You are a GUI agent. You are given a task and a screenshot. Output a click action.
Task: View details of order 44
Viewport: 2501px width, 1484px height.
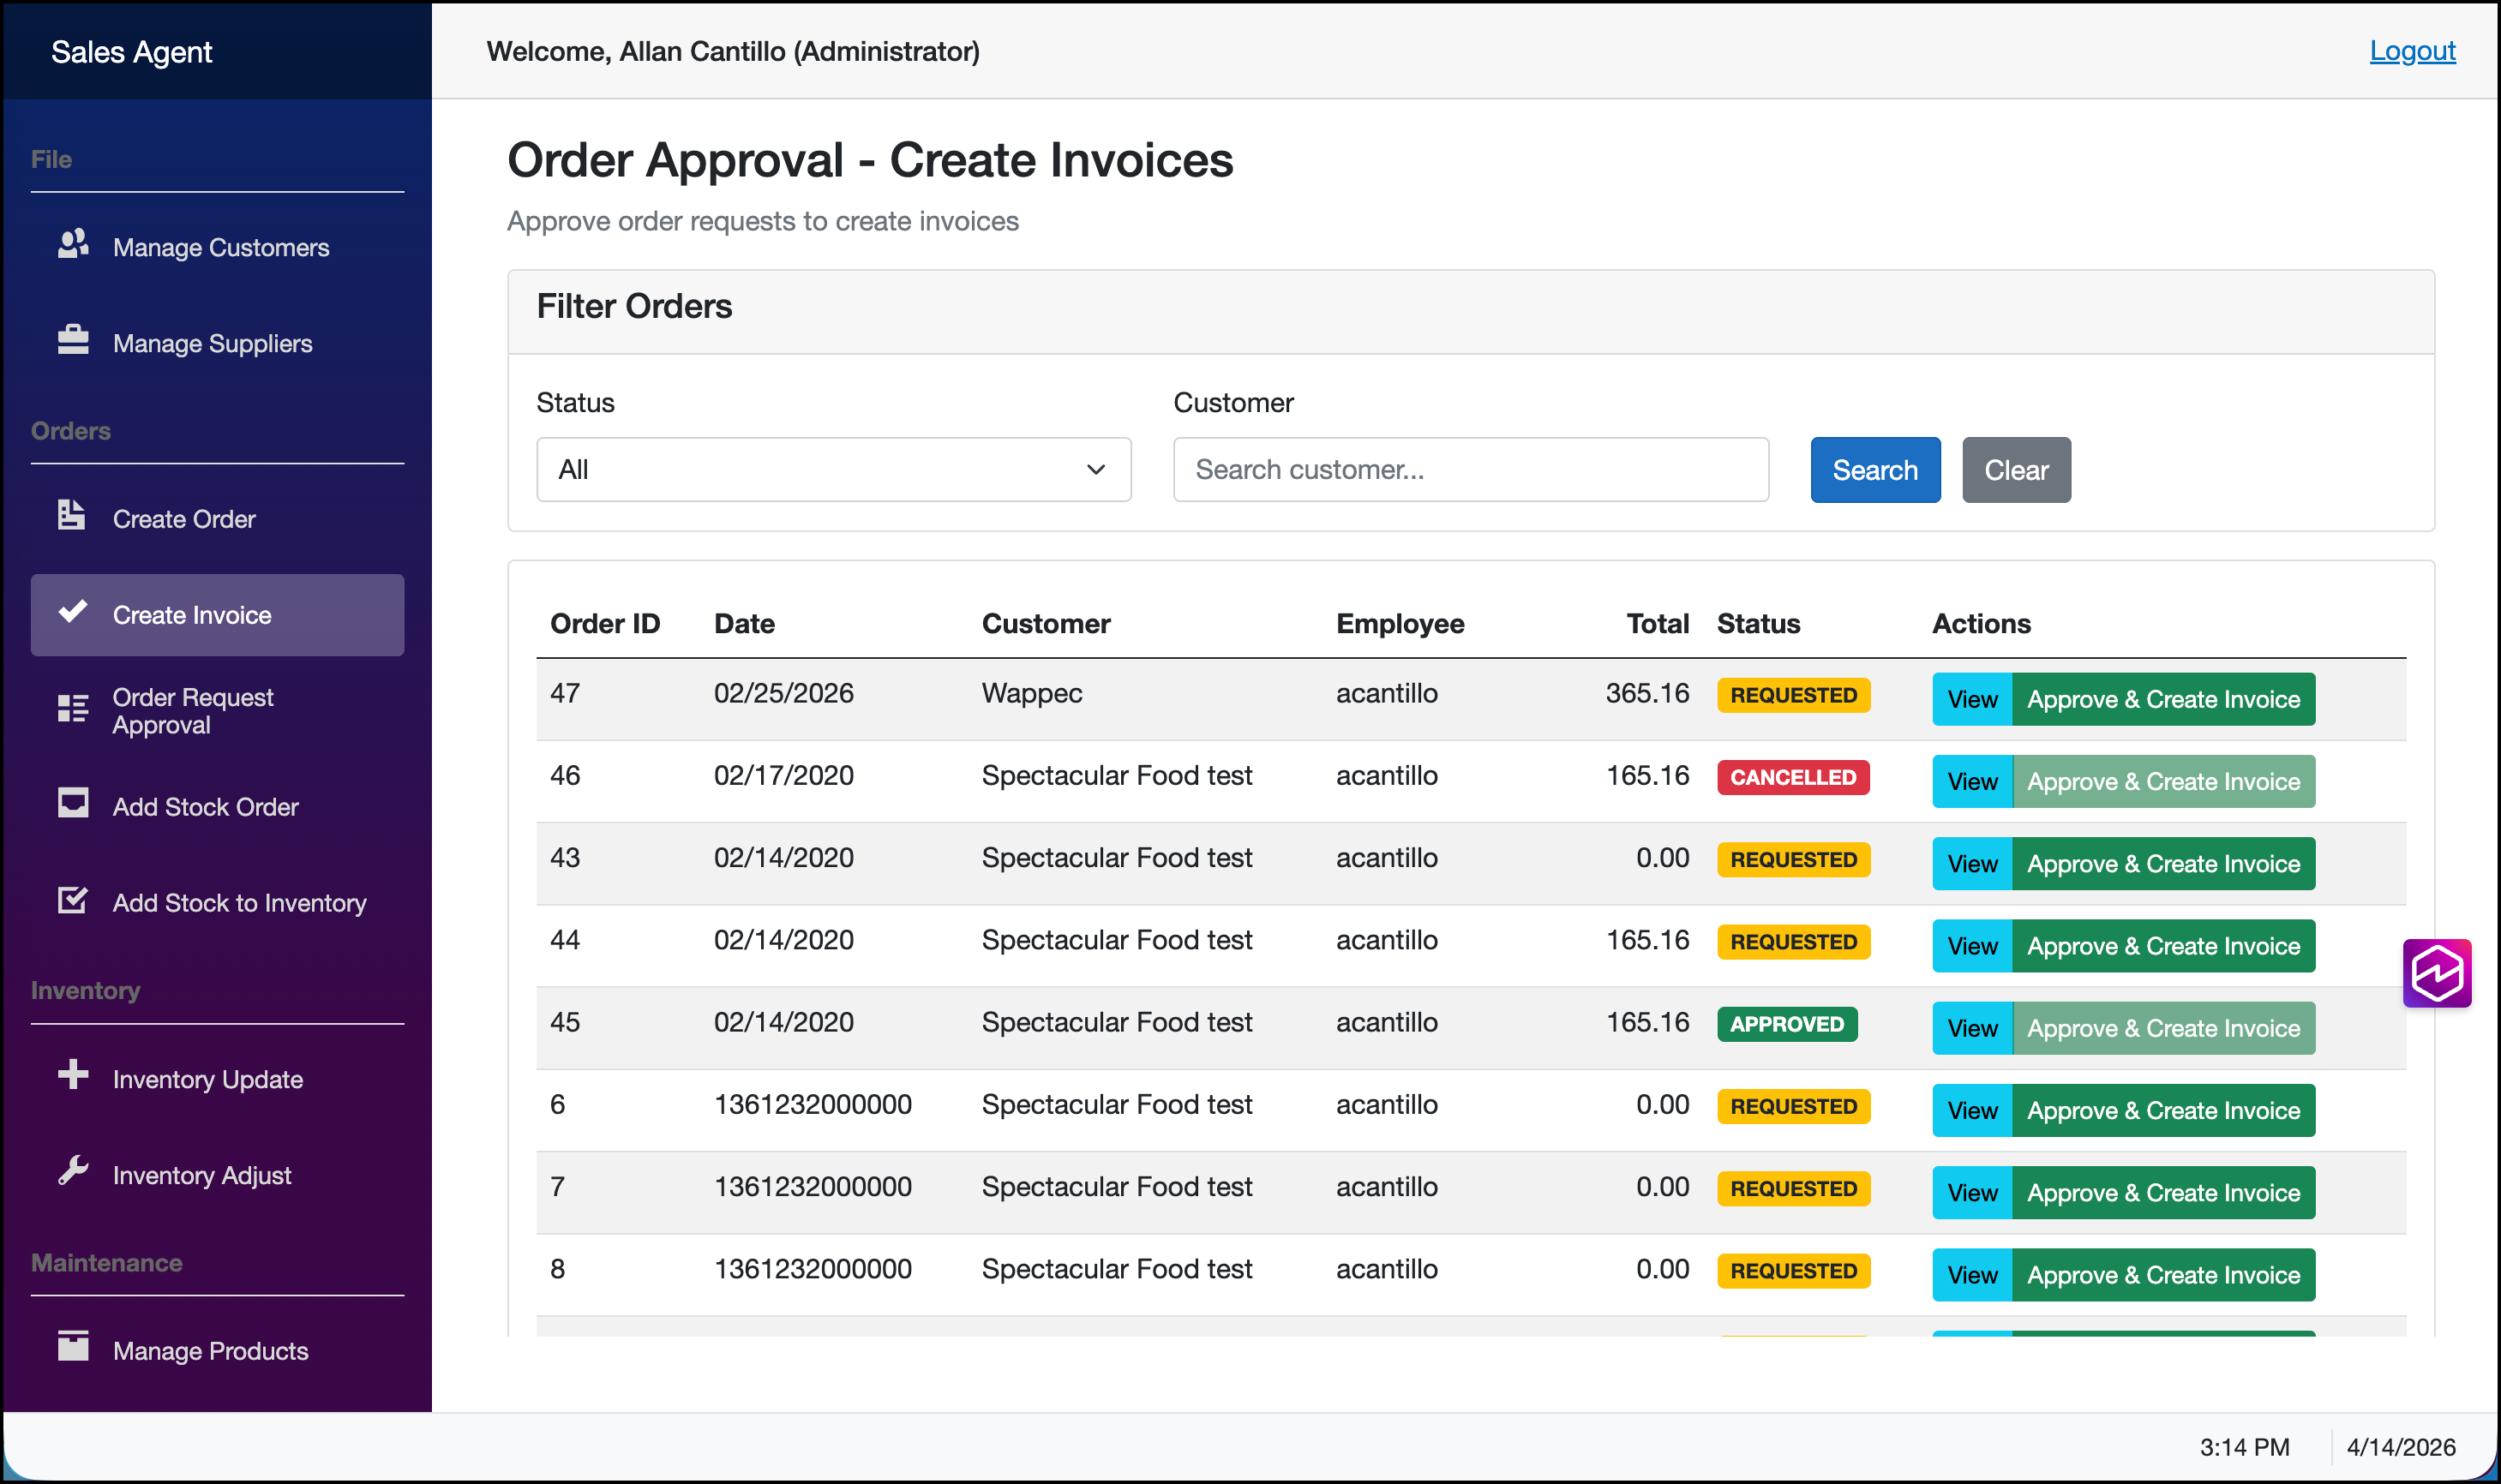(1971, 945)
